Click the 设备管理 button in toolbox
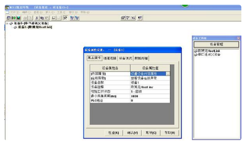Screen dimensions: 245x147 click(216, 44)
